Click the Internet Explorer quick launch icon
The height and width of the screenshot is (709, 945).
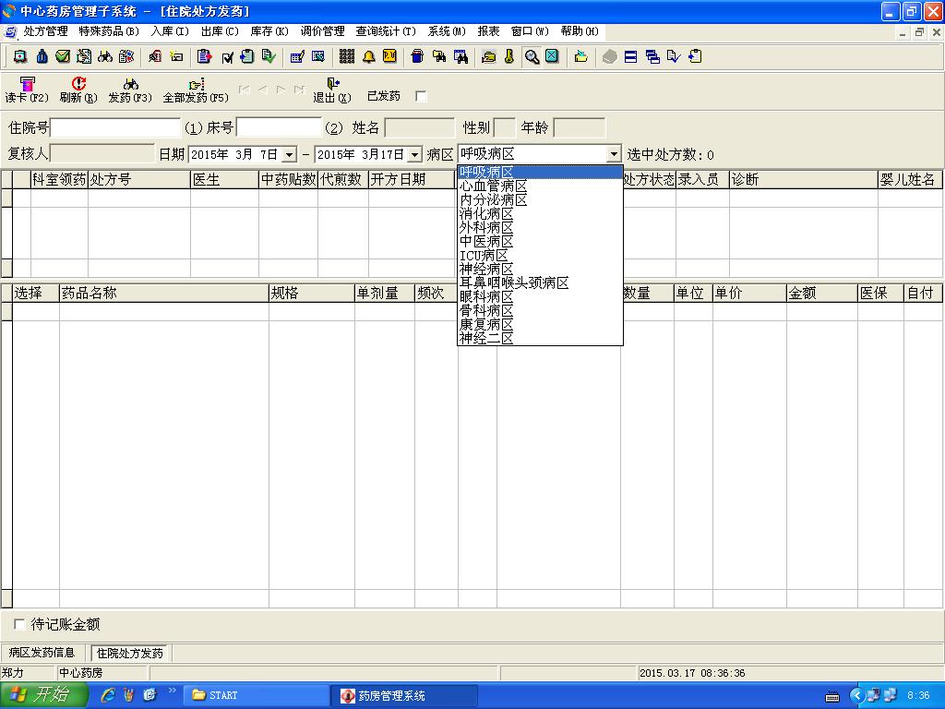coord(108,695)
